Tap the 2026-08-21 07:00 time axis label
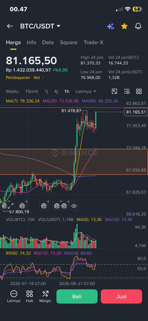148x321 pixels. [77, 284]
